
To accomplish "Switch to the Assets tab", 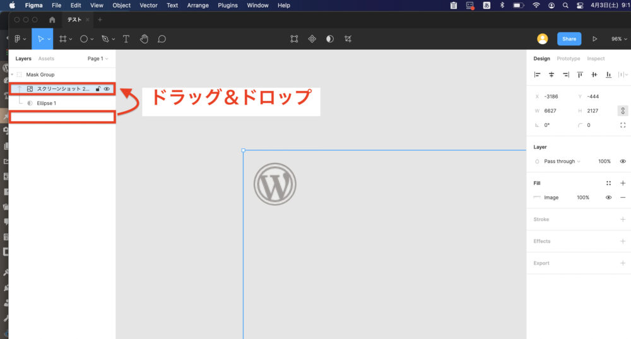I will 46,59.
